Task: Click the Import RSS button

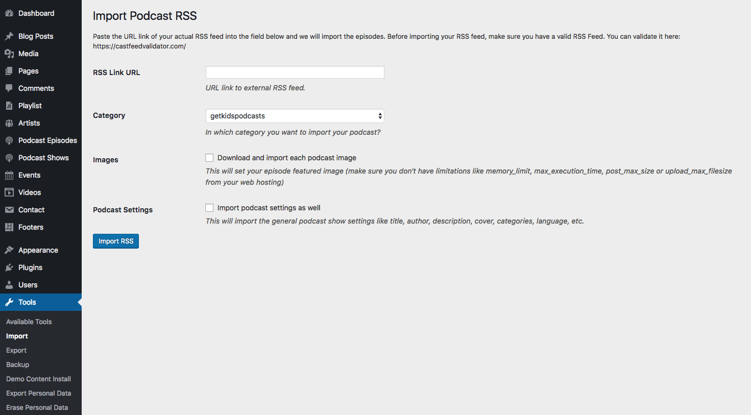Action: (x=116, y=241)
